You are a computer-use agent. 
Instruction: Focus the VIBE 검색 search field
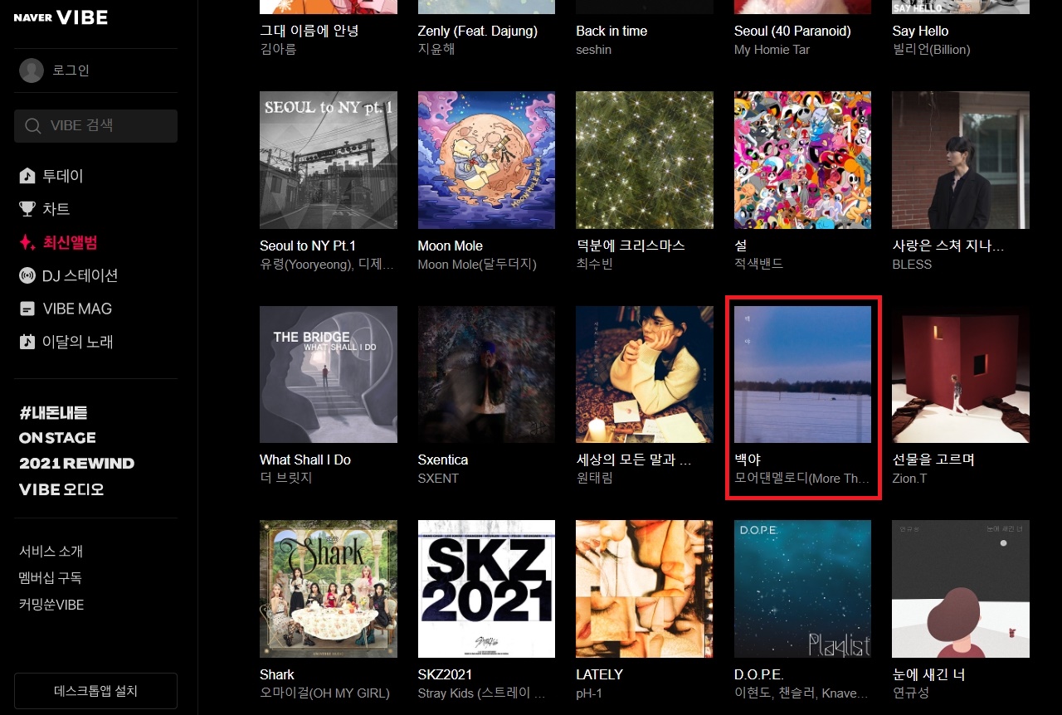pyautogui.click(x=95, y=126)
